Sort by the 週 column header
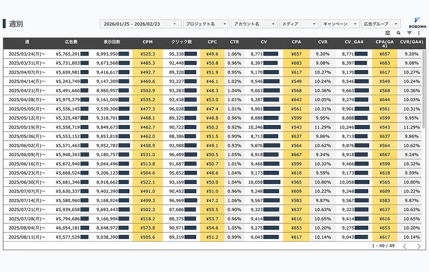429x272 pixels. pyautogui.click(x=27, y=42)
